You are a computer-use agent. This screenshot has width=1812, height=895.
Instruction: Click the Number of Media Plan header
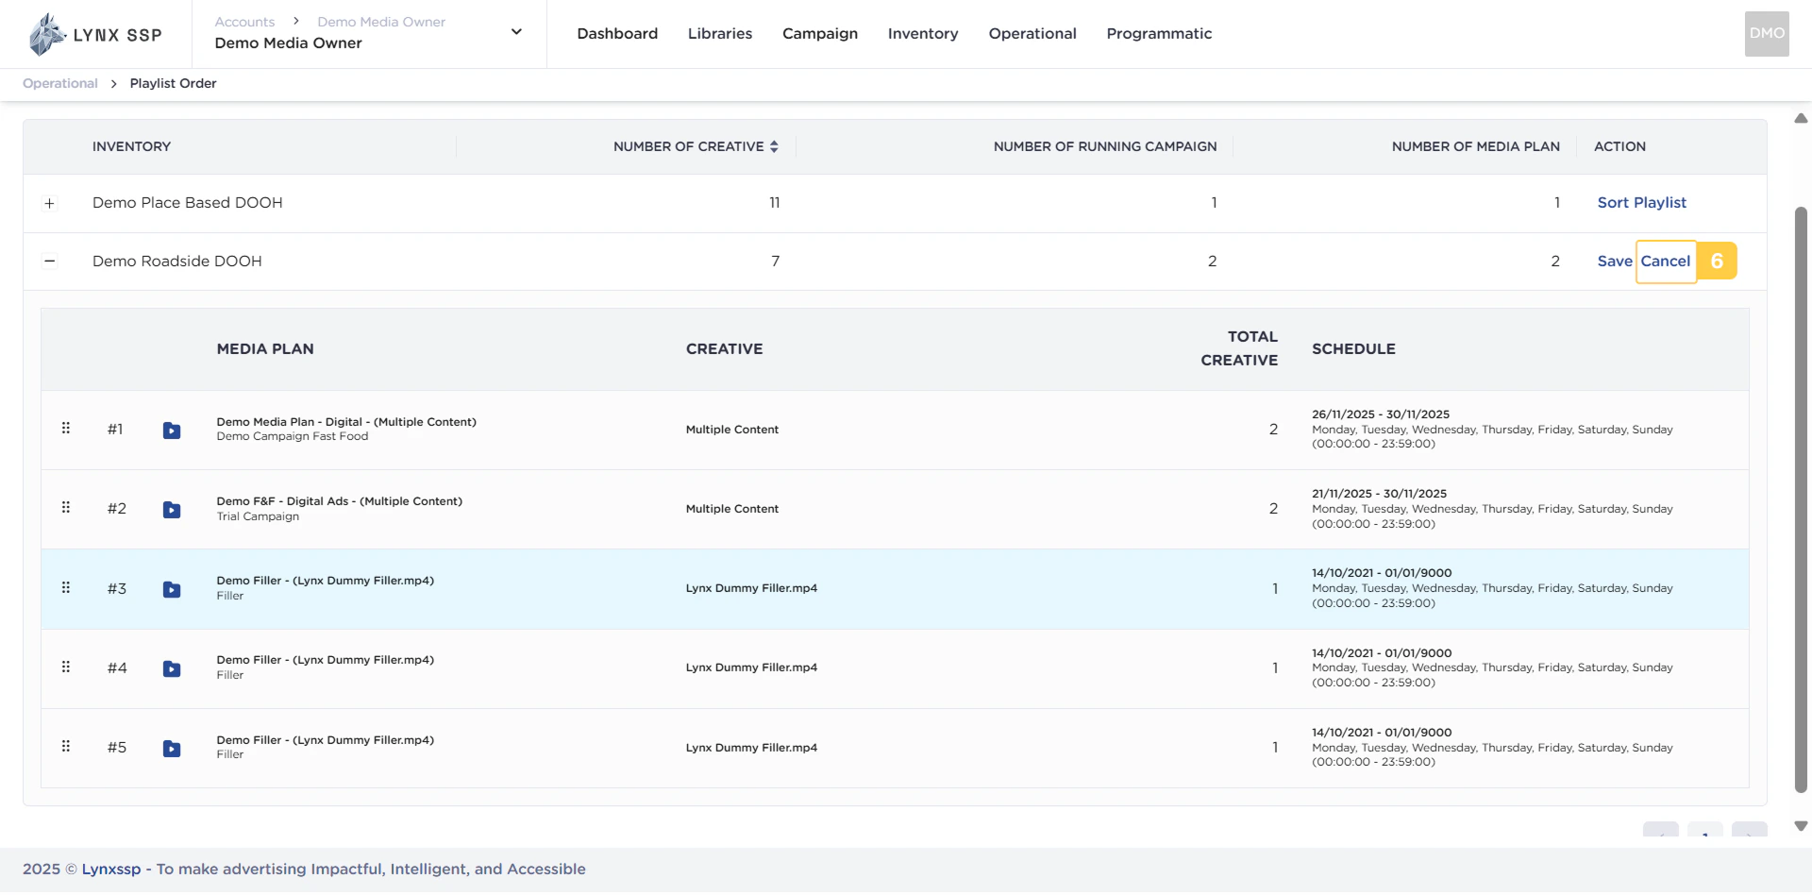point(1475,146)
